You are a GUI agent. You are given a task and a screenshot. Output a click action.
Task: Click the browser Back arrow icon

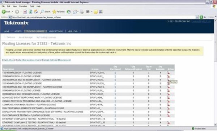pos(4,12)
